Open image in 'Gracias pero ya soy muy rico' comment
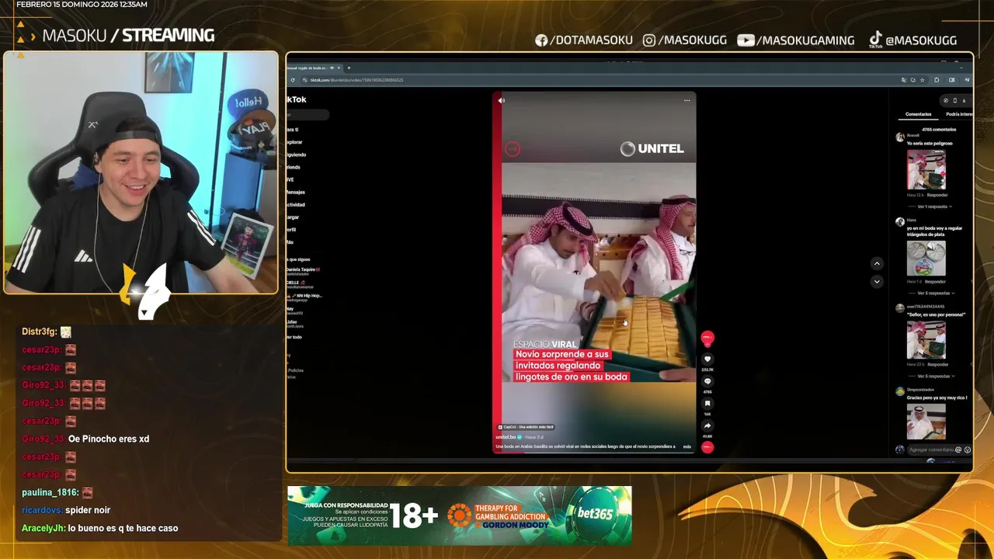 (926, 420)
